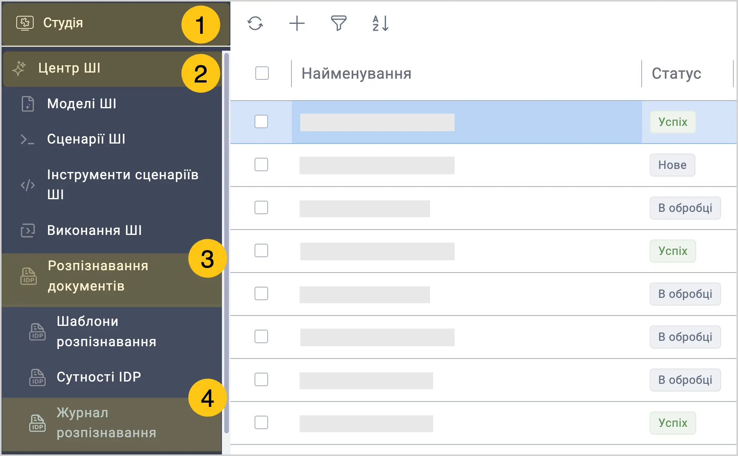Image resolution: width=738 pixels, height=456 pixels.
Task: Expand the Студія section header
Action: (x=116, y=23)
